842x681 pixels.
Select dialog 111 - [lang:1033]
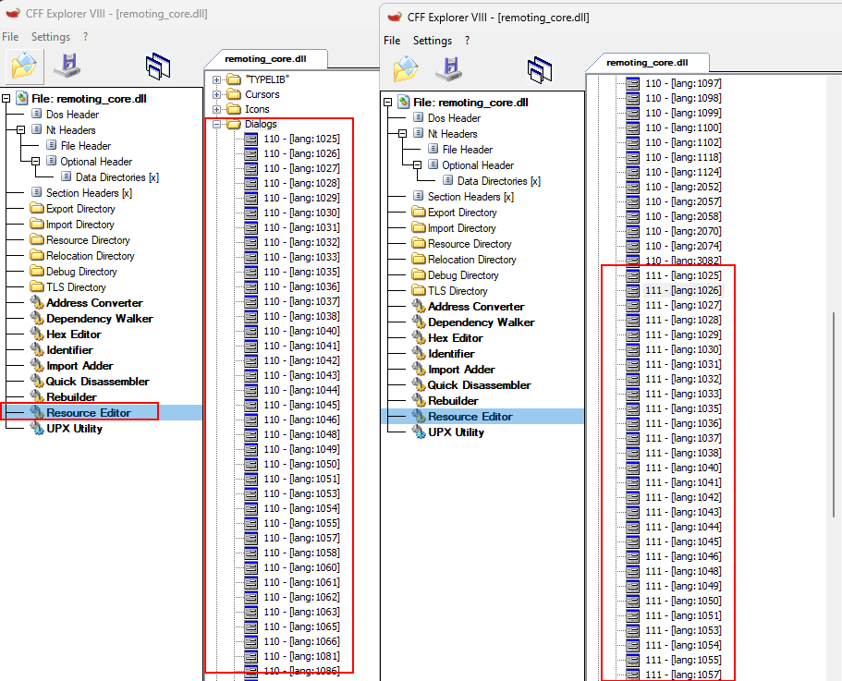pyautogui.click(x=683, y=394)
